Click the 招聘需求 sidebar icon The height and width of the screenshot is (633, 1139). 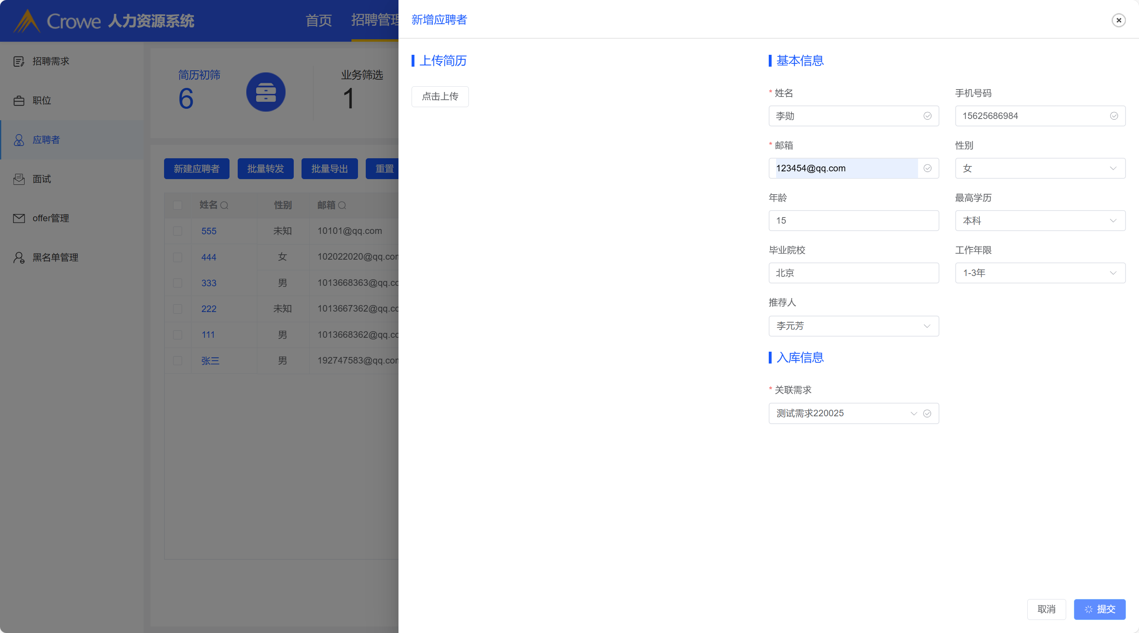[18, 61]
